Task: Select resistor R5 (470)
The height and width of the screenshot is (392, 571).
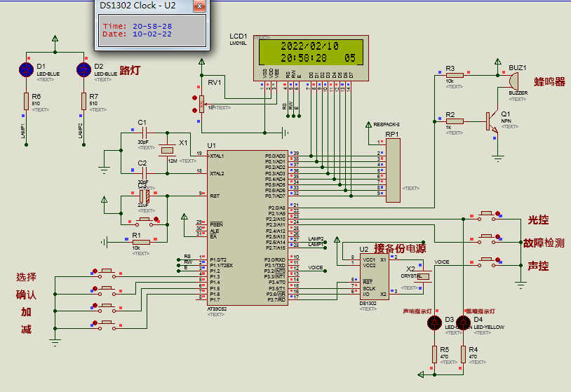Action: pos(434,354)
